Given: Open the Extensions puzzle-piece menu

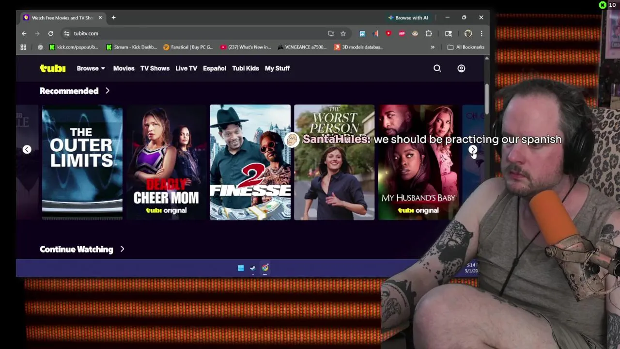Looking at the screenshot, I should click(429, 33).
